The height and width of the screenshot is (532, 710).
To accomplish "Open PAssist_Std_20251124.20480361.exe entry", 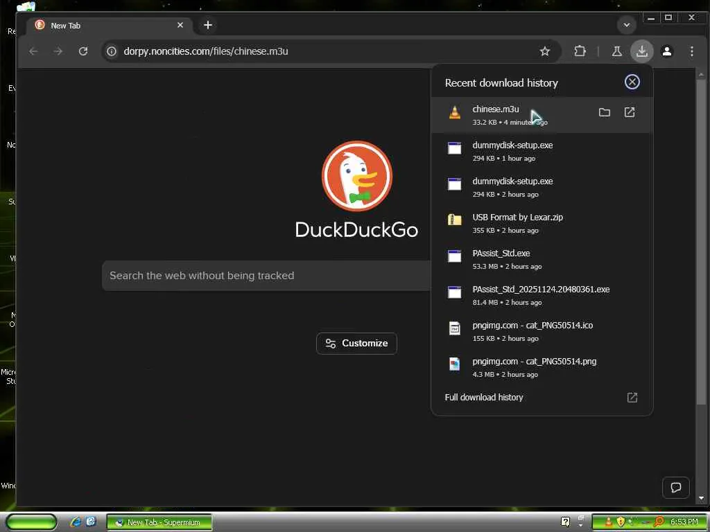I will [x=542, y=295].
